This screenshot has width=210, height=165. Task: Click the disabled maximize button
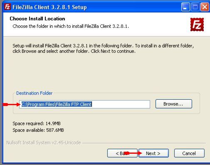195,7
